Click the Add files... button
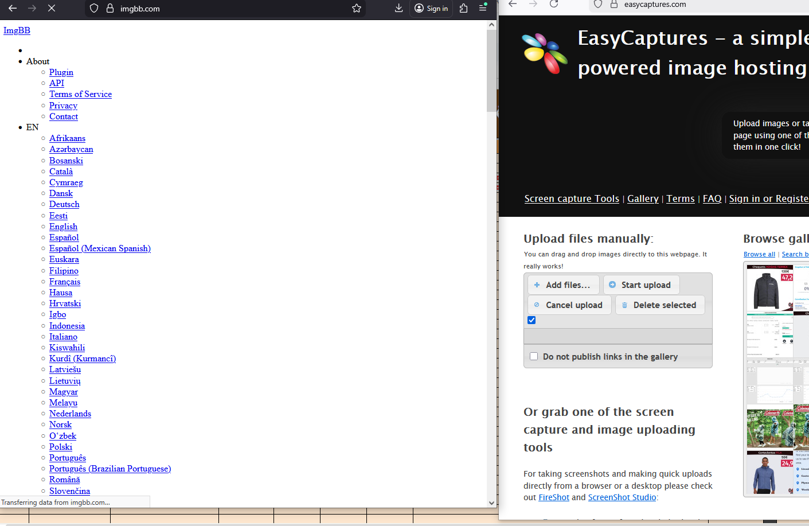This screenshot has width=809, height=526. (x=563, y=285)
